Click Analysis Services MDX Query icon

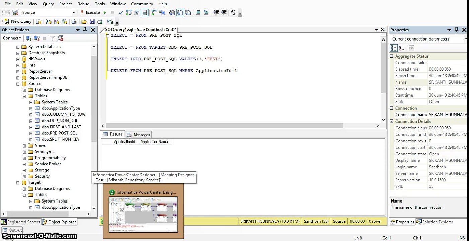tap(48, 21)
